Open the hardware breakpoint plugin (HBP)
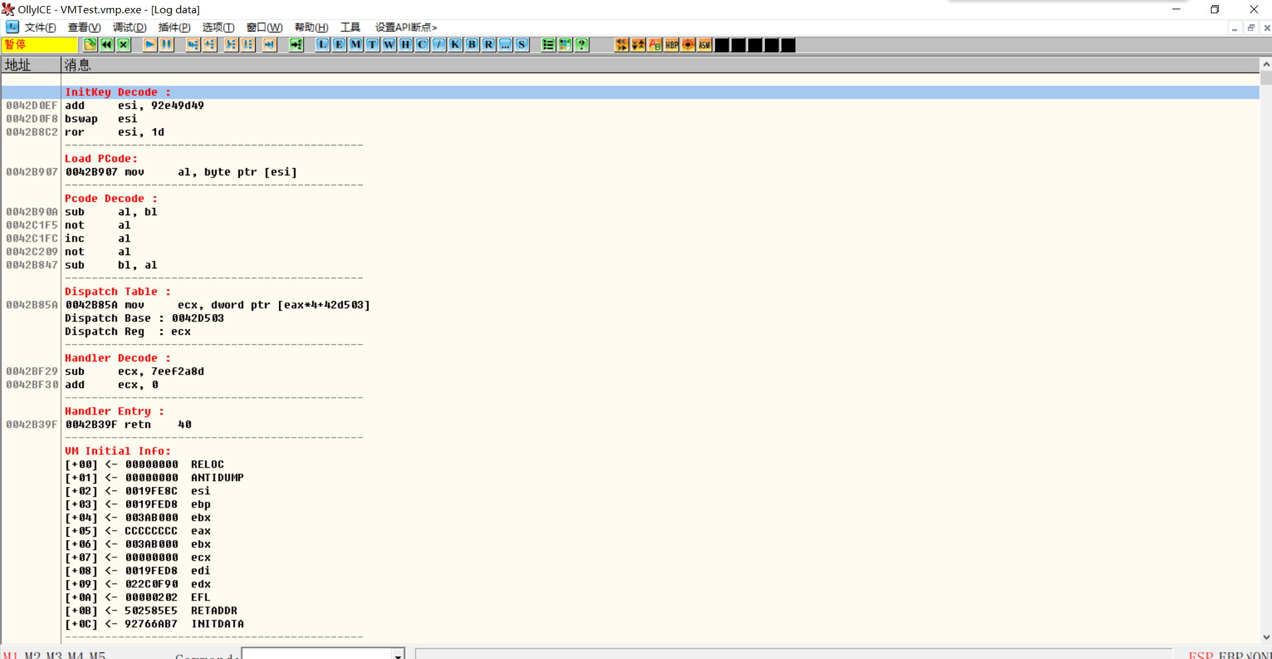The width and height of the screenshot is (1272, 659). click(671, 45)
